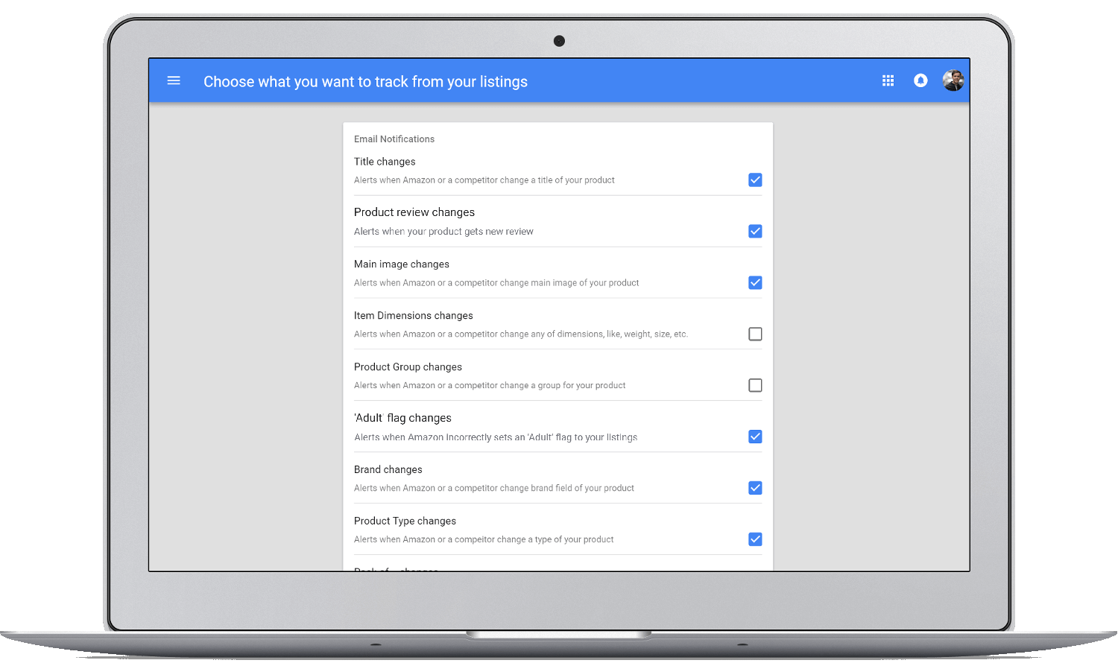Disable Product review changes alerts
The height and width of the screenshot is (666, 1118).
755,232
